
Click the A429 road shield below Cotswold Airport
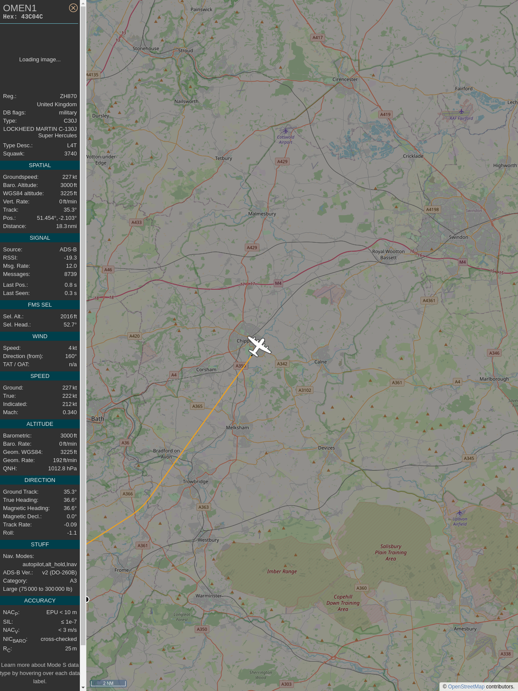(282, 162)
